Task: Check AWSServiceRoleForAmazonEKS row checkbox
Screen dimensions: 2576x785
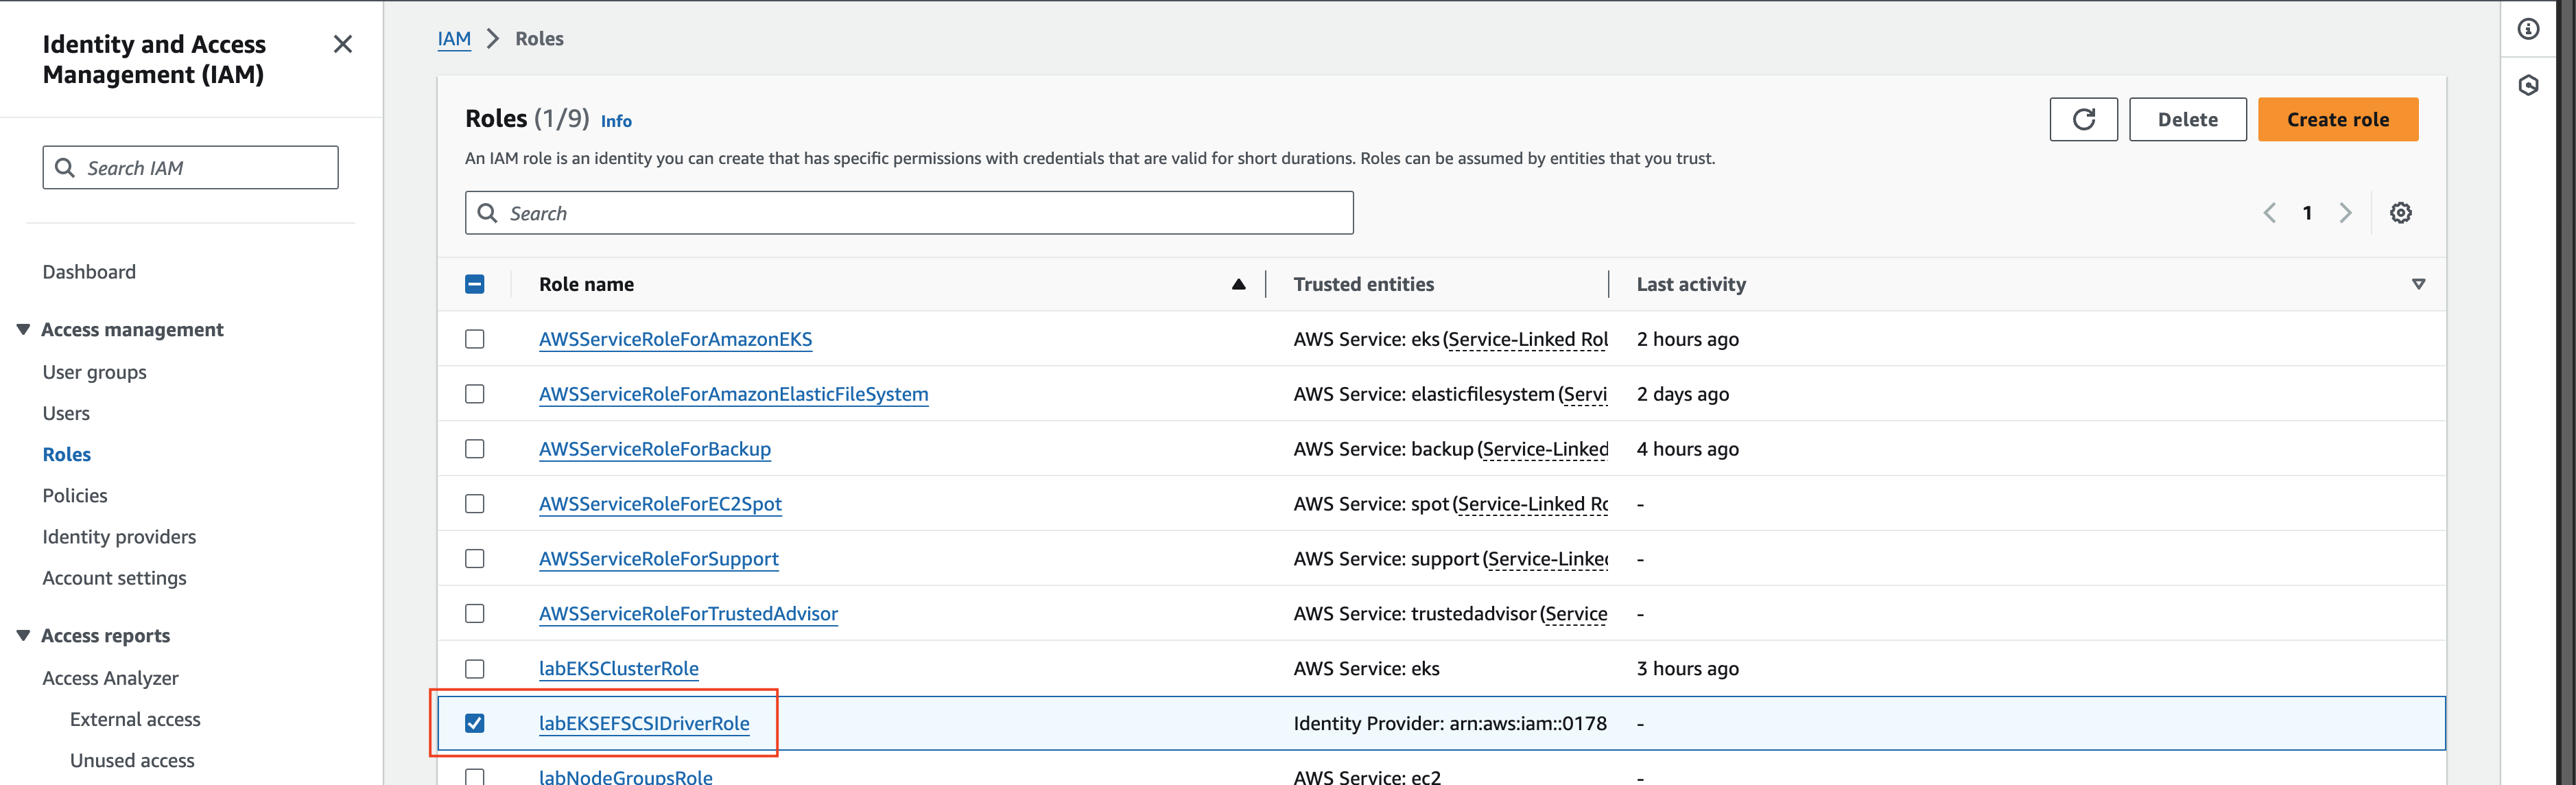Action: click(x=475, y=339)
